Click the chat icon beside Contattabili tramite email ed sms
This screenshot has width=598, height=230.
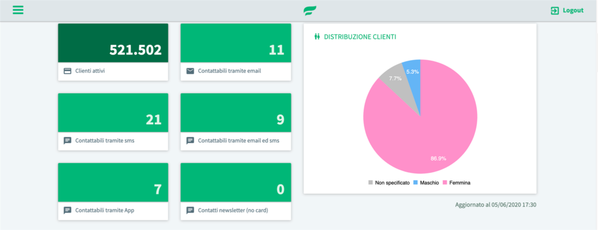tap(190, 141)
